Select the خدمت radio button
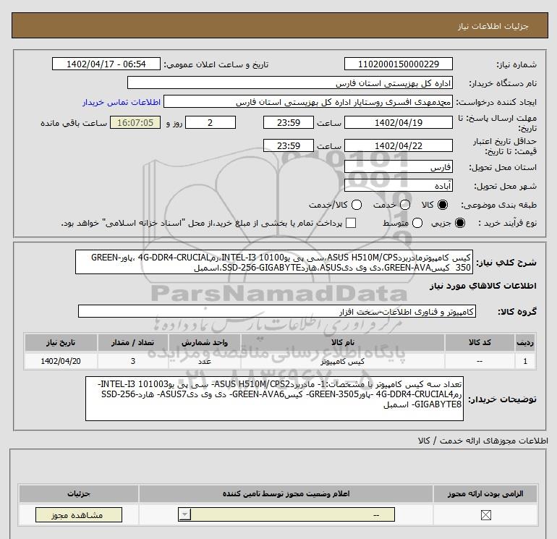This screenshot has height=539, width=557. click(405, 205)
